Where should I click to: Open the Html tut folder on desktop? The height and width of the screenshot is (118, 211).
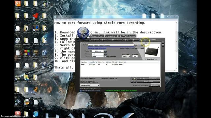coord(26,17)
